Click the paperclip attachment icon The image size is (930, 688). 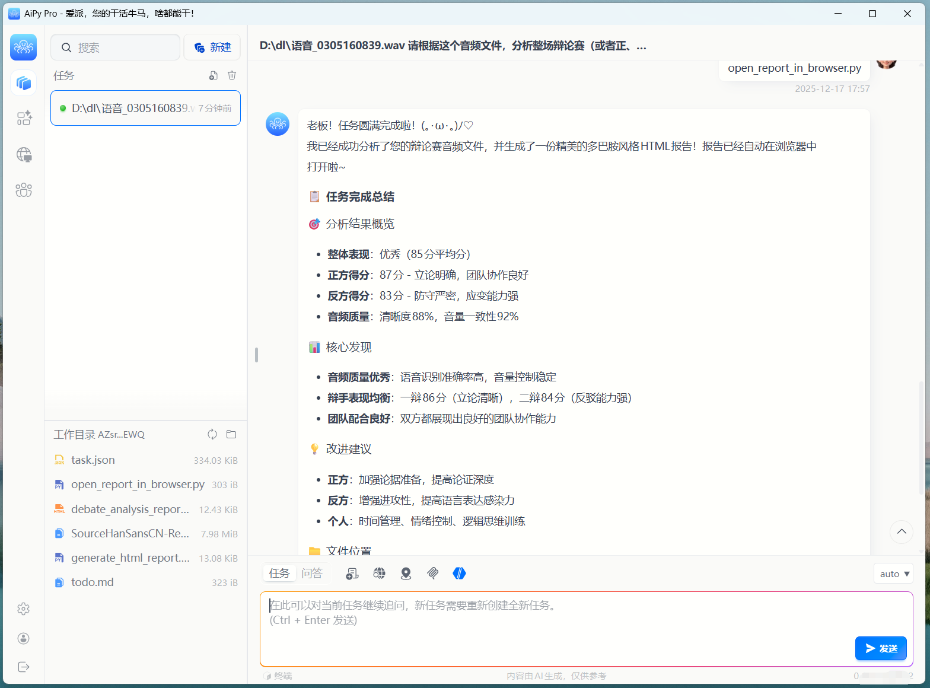pos(433,573)
